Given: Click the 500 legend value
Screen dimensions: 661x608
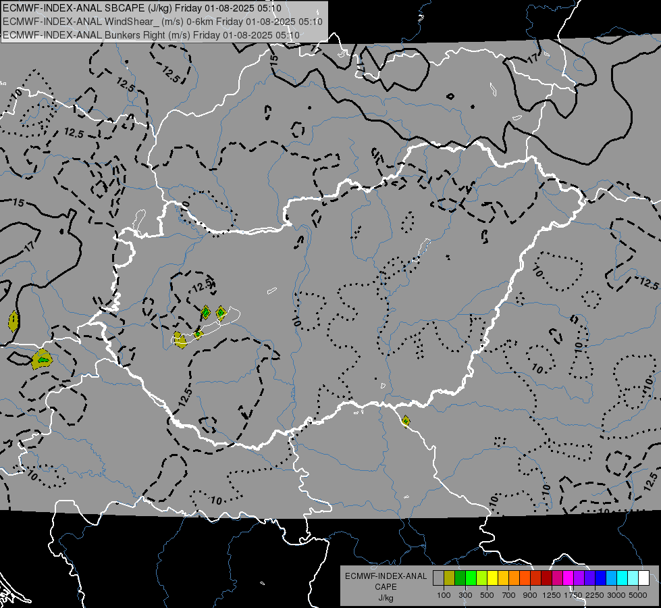Looking at the screenshot, I should [x=487, y=595].
